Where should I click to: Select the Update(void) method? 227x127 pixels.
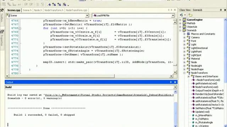(203, 112)
